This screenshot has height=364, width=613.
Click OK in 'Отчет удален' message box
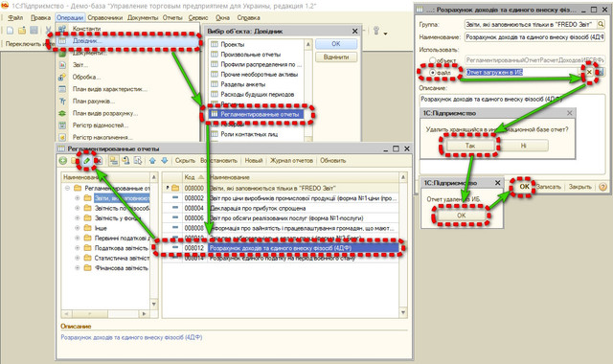[462, 215]
